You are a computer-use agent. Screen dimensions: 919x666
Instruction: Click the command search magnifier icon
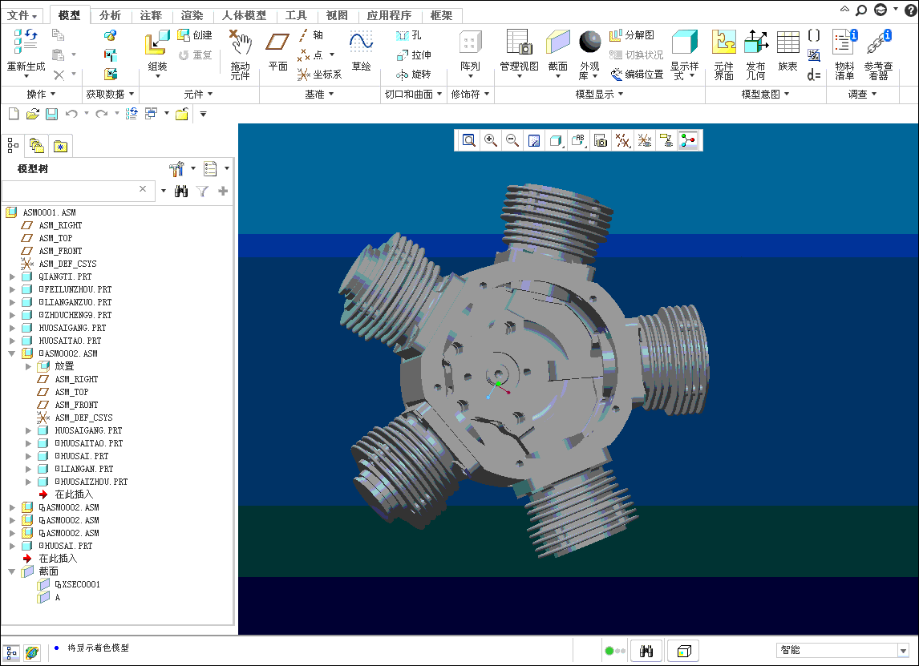point(861,10)
